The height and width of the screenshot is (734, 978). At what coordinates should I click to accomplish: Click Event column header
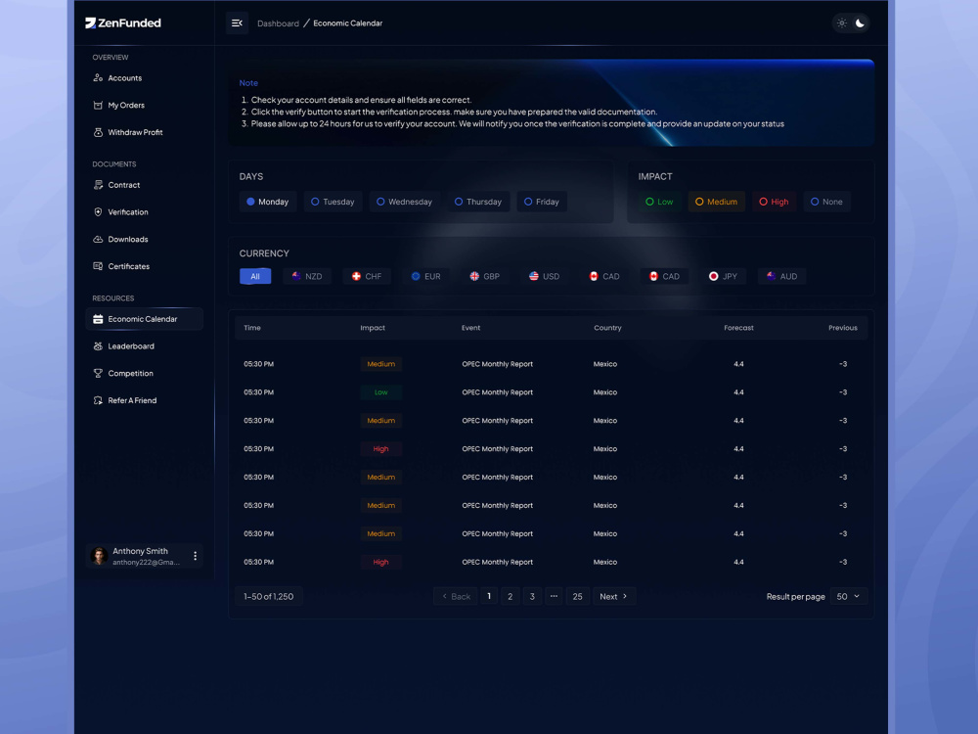[x=471, y=328]
